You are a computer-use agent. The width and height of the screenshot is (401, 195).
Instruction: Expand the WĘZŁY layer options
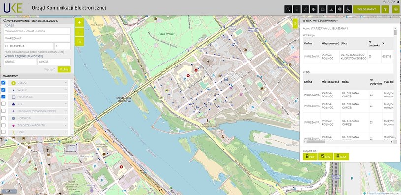click(x=66, y=90)
